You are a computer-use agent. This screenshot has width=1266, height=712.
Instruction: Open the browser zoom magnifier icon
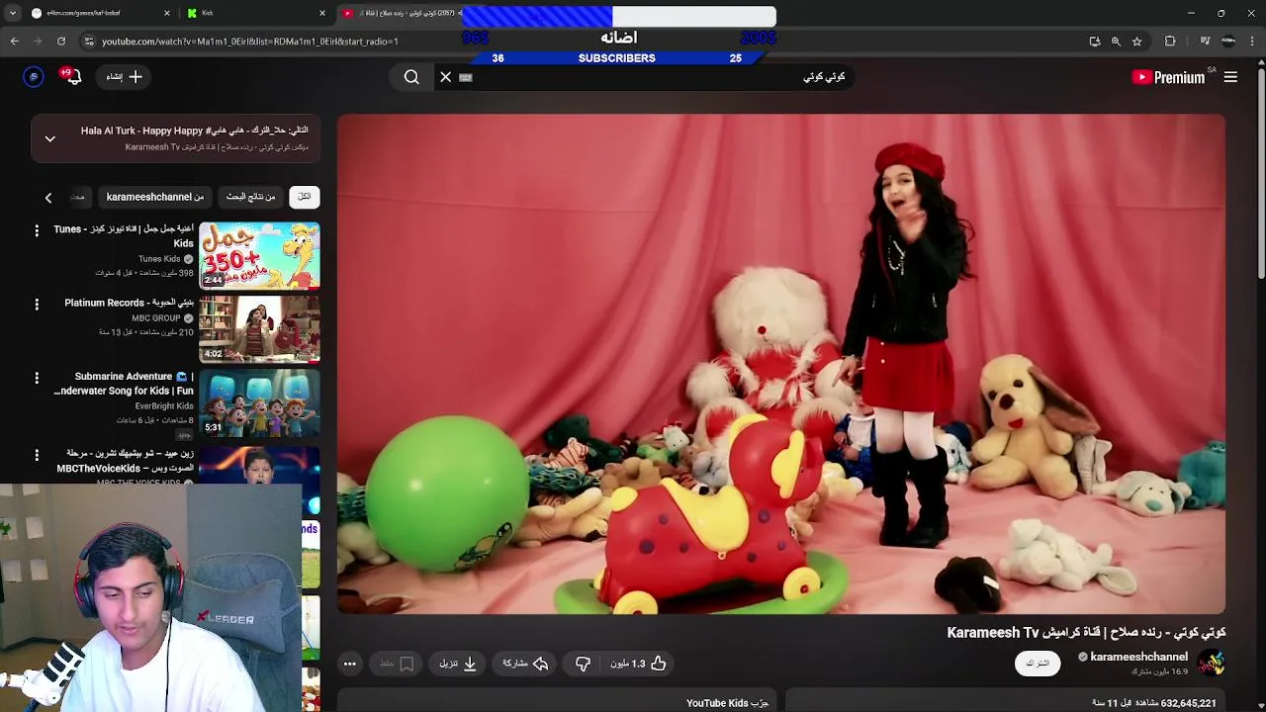(x=1116, y=42)
